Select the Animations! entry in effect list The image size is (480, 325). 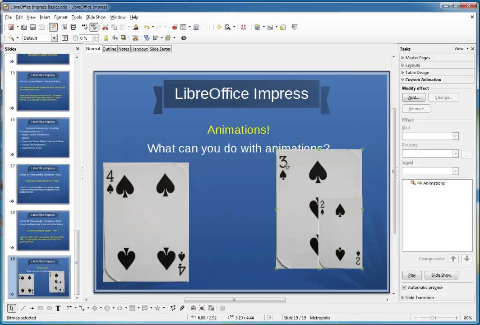point(434,183)
